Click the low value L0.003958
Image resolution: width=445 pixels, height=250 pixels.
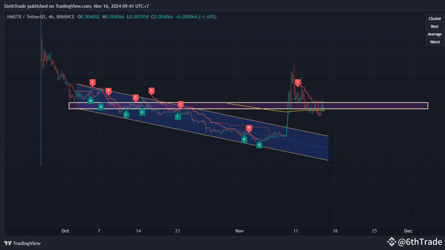point(138,17)
